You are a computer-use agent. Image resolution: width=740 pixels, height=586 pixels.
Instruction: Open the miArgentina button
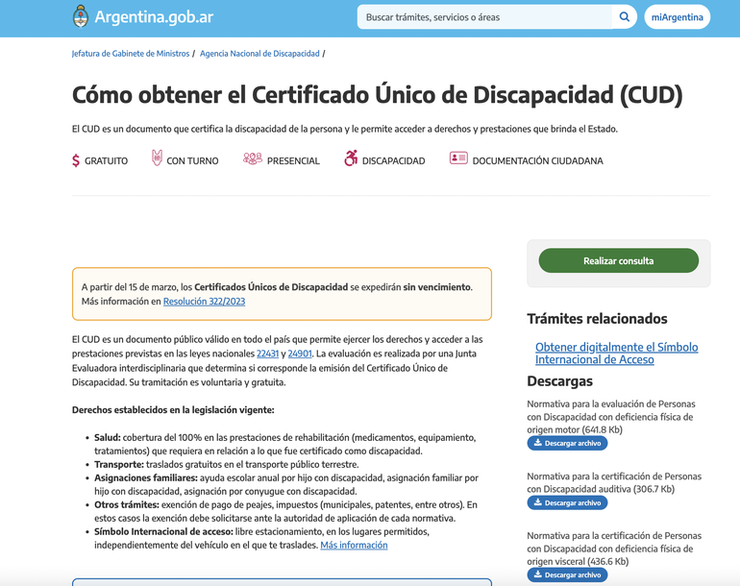678,17
